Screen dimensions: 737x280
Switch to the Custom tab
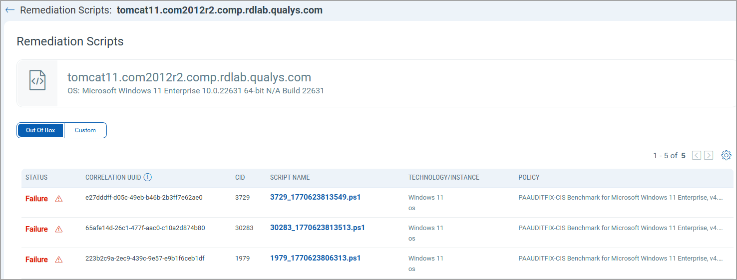click(x=85, y=130)
